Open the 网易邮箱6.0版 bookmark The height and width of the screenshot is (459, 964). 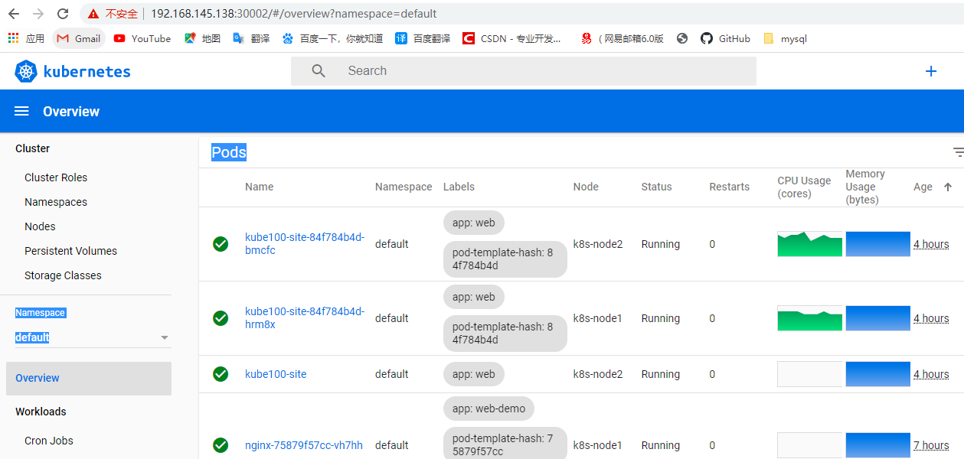[623, 38]
